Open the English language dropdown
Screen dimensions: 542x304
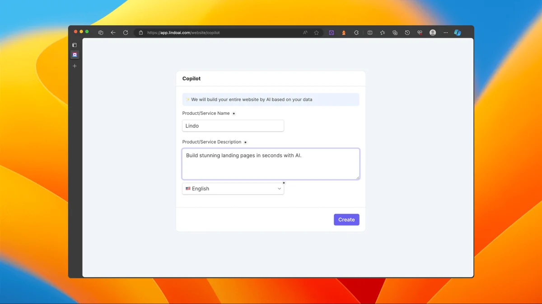(x=233, y=189)
